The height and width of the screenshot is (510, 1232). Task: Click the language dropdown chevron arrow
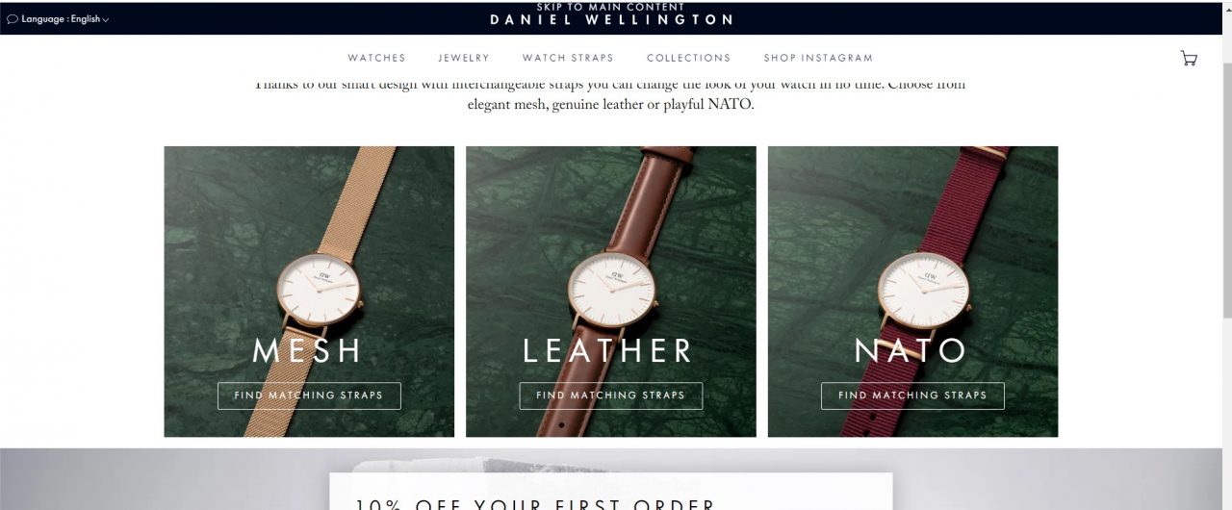[x=105, y=20]
